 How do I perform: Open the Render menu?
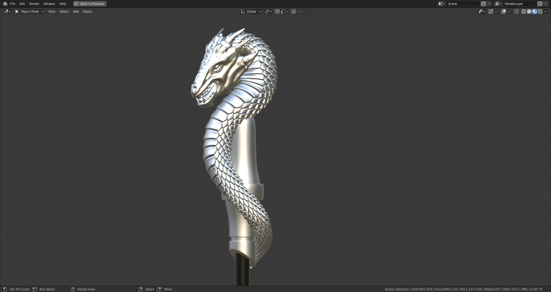point(34,4)
